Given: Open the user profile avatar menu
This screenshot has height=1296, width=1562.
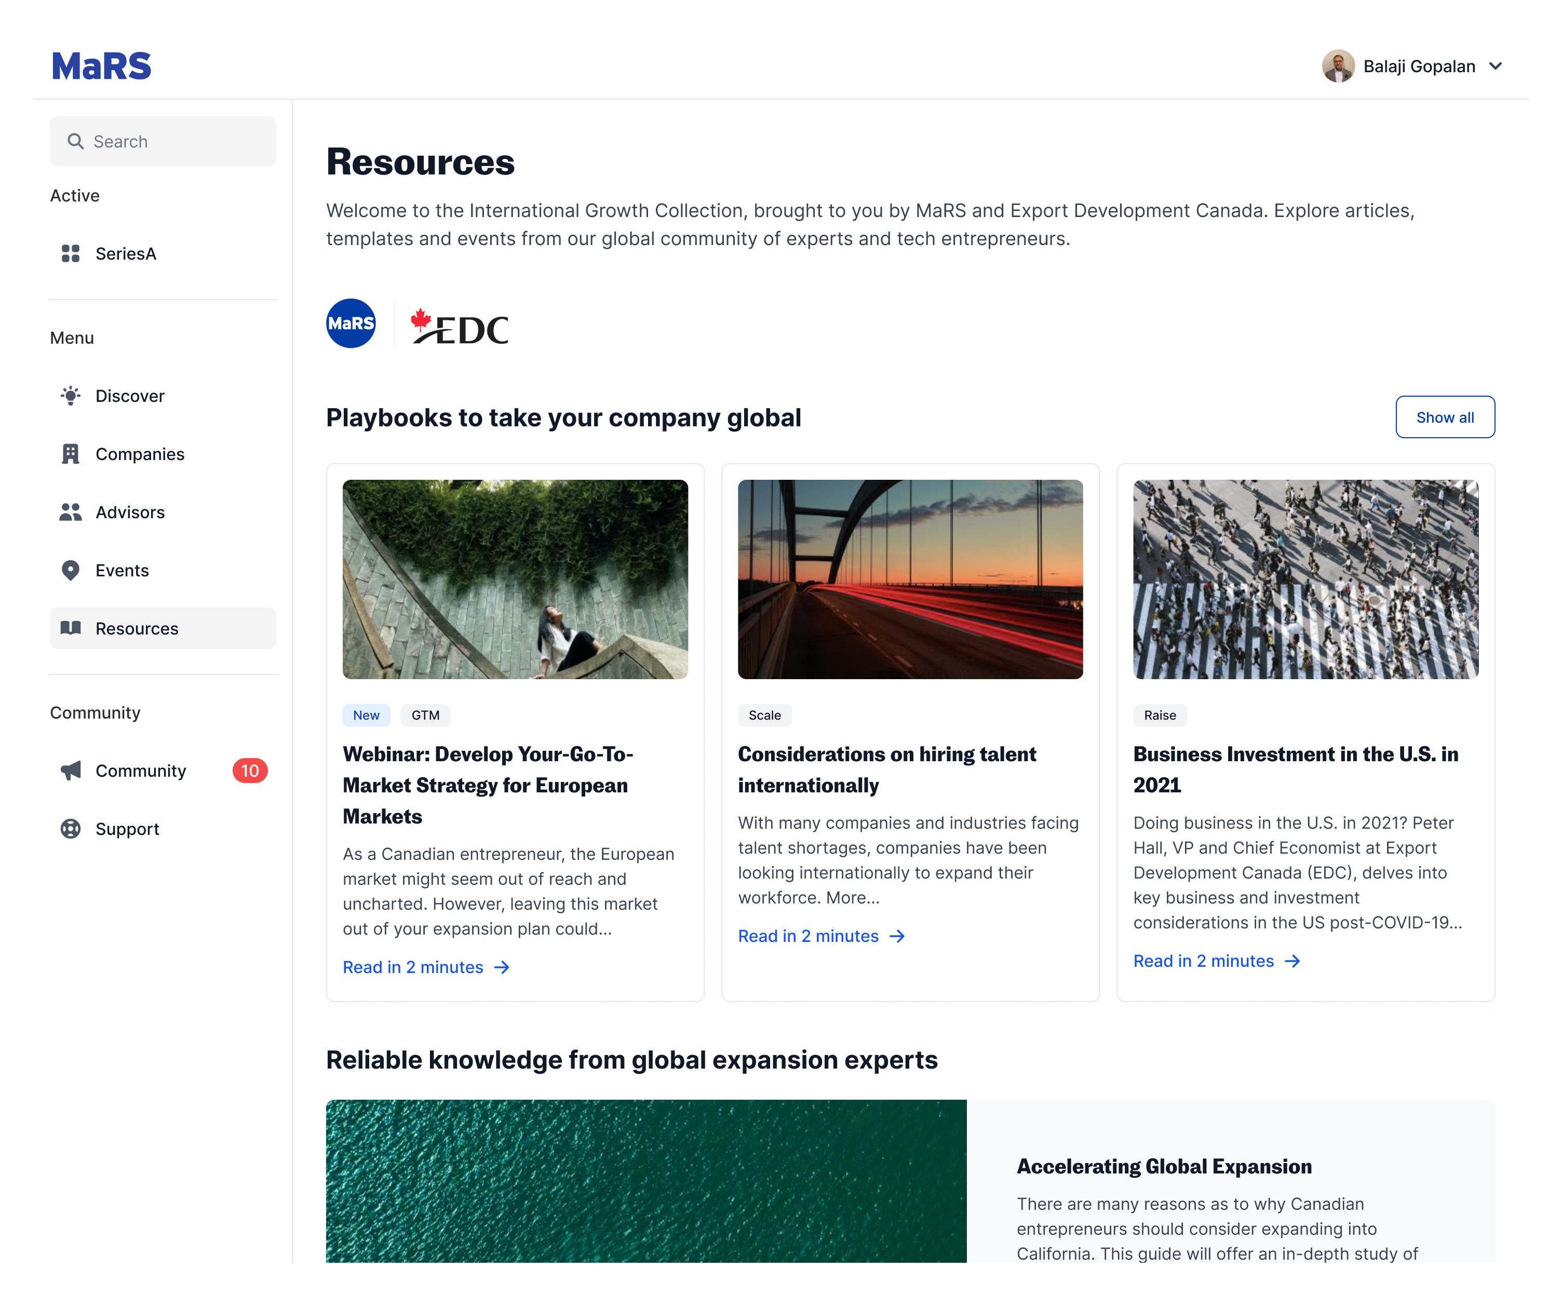Looking at the screenshot, I should [1338, 66].
